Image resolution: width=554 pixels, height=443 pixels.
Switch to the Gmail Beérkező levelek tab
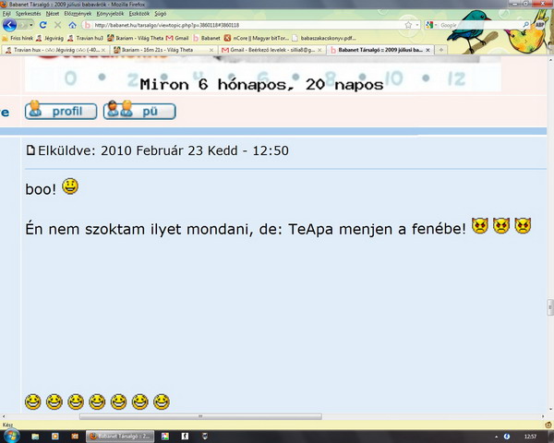pos(271,50)
